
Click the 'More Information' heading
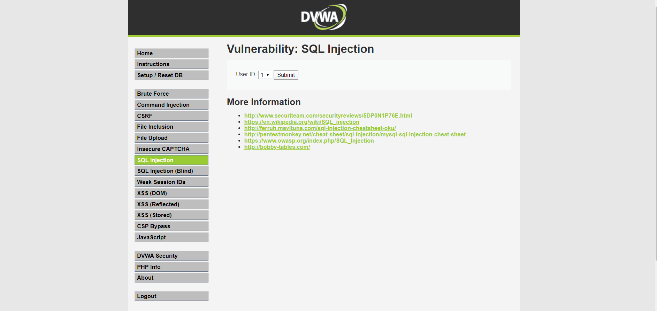coord(264,102)
